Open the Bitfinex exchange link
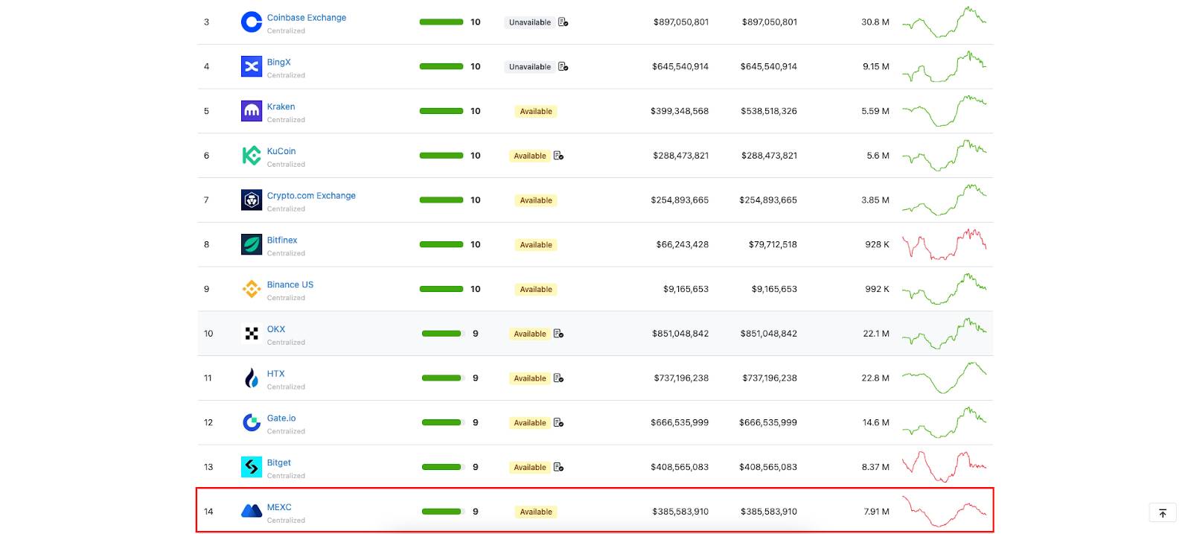Viewport: 1191px width, 534px height. tap(282, 240)
